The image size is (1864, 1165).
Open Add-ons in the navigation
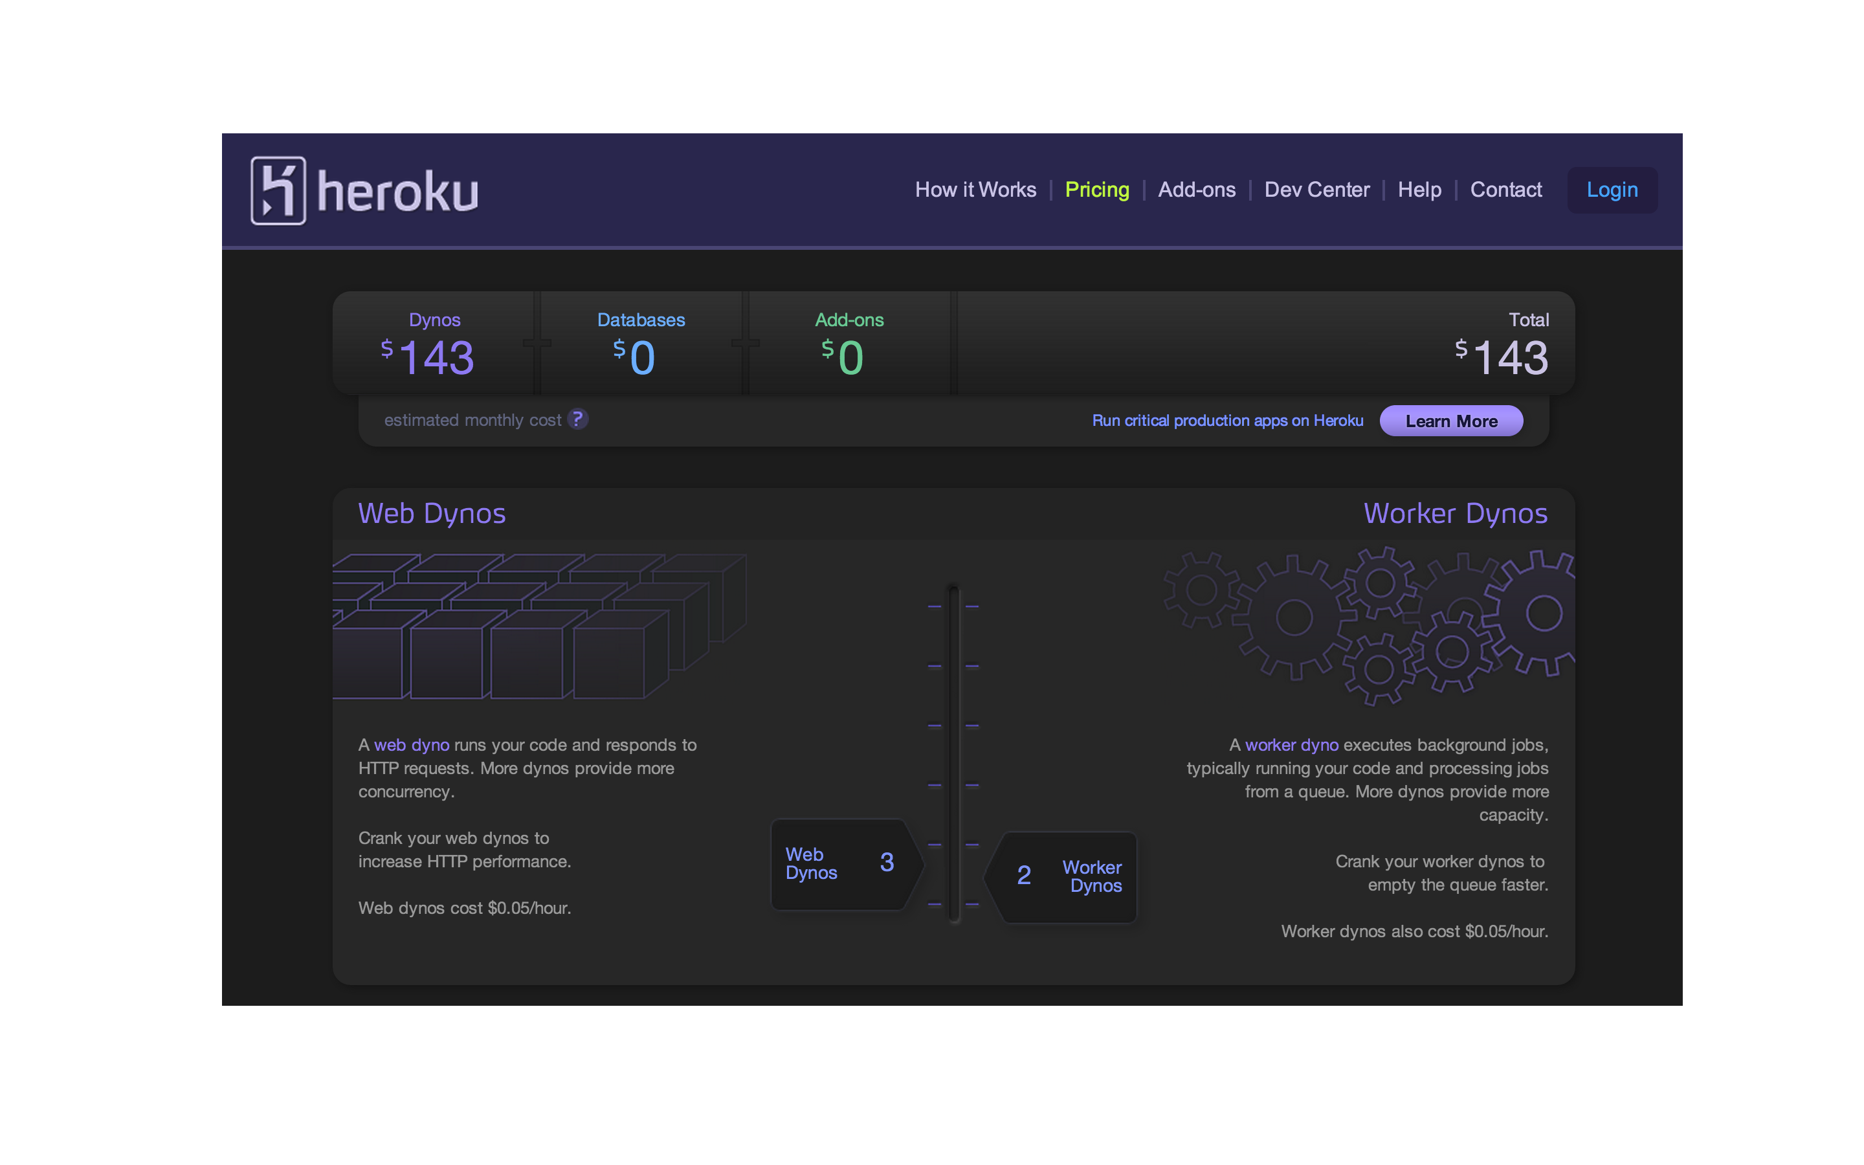[x=1196, y=190]
